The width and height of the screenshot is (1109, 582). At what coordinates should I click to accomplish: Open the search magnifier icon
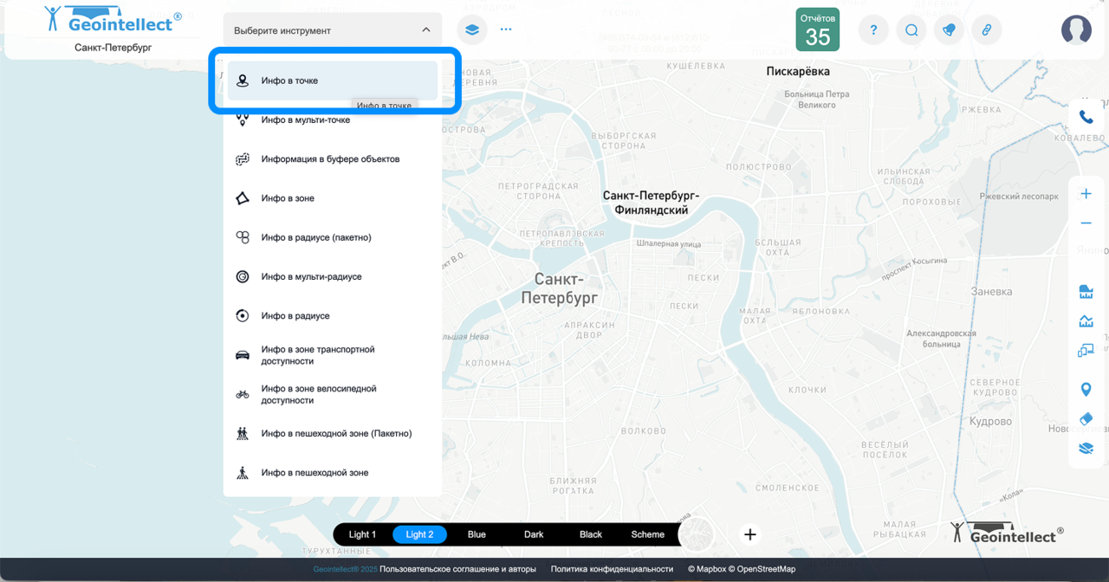coord(911,30)
